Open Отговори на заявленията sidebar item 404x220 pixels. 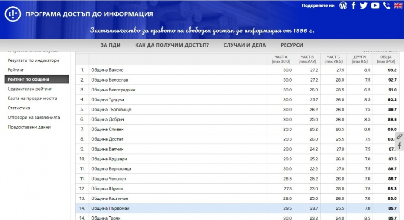point(34,117)
